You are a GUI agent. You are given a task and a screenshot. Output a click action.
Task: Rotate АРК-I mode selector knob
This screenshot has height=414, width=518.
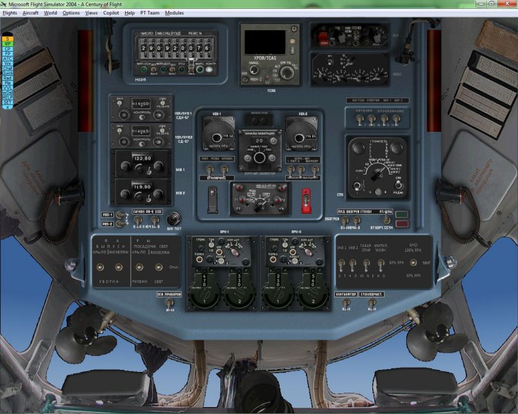(234, 251)
